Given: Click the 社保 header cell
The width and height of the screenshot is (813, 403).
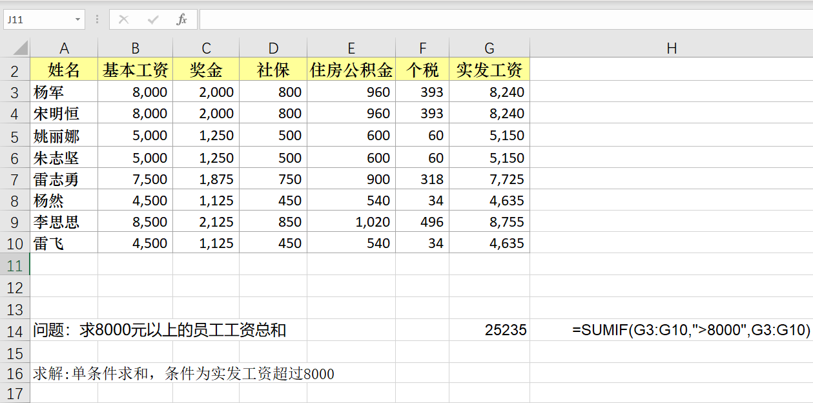Looking at the screenshot, I should tap(273, 70).
